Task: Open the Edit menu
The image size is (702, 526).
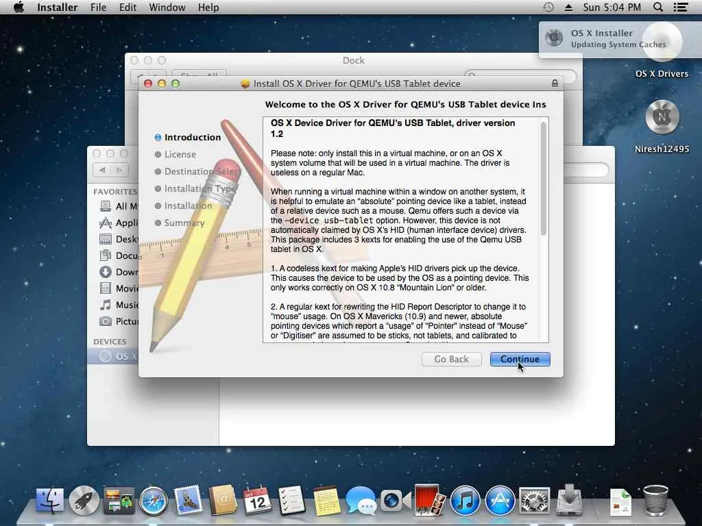Action: click(128, 7)
